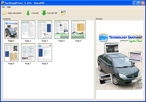146x102 pixels.
Task: Select the Page 6 thumbnail
Action: click(11, 52)
